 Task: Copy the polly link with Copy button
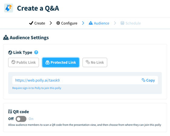coord(148,80)
